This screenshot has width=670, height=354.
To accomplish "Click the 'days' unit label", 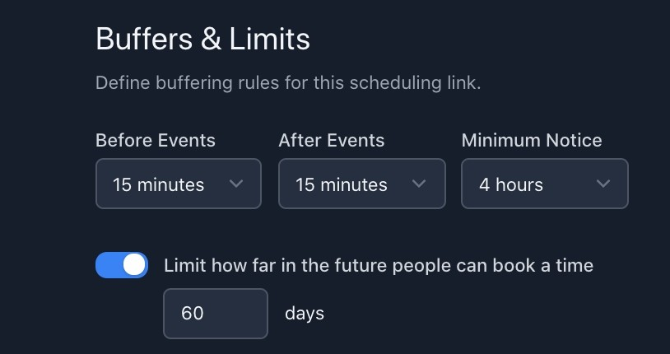I will (x=305, y=314).
